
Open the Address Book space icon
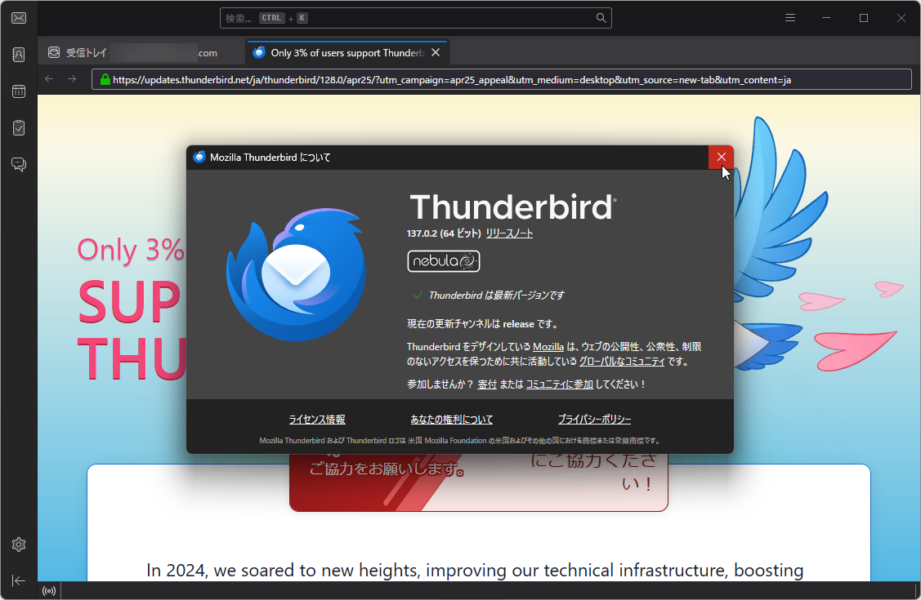coord(18,54)
